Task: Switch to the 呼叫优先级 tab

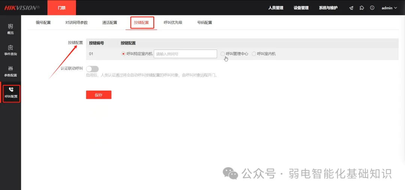Action: (x=173, y=23)
